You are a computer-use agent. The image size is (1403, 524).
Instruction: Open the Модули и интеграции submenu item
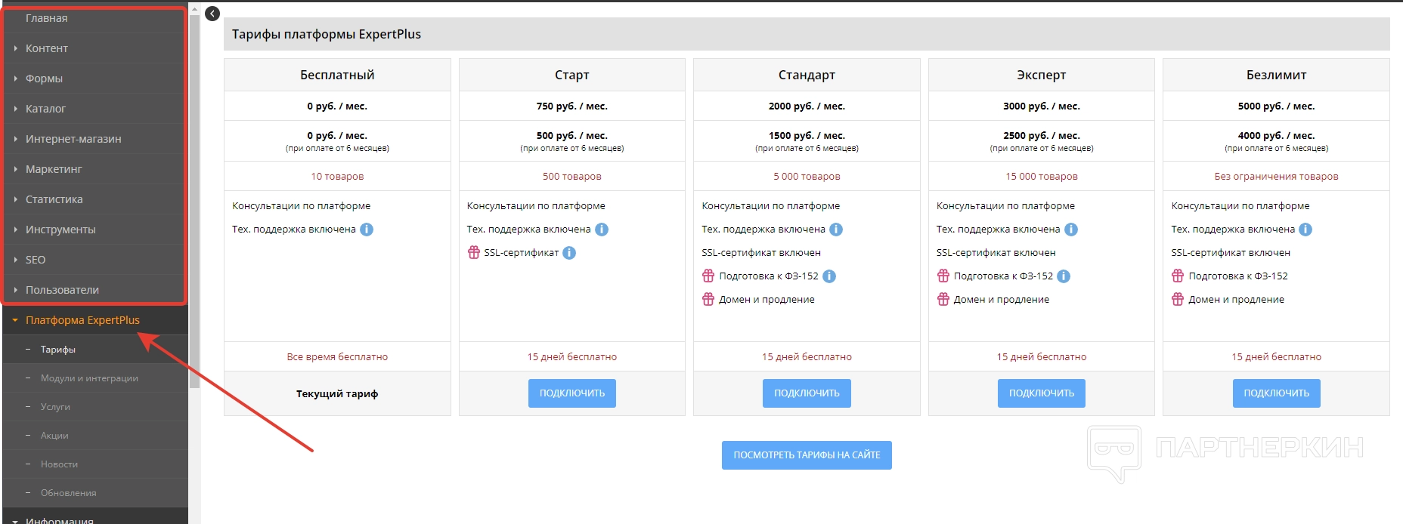pyautogui.click(x=89, y=378)
